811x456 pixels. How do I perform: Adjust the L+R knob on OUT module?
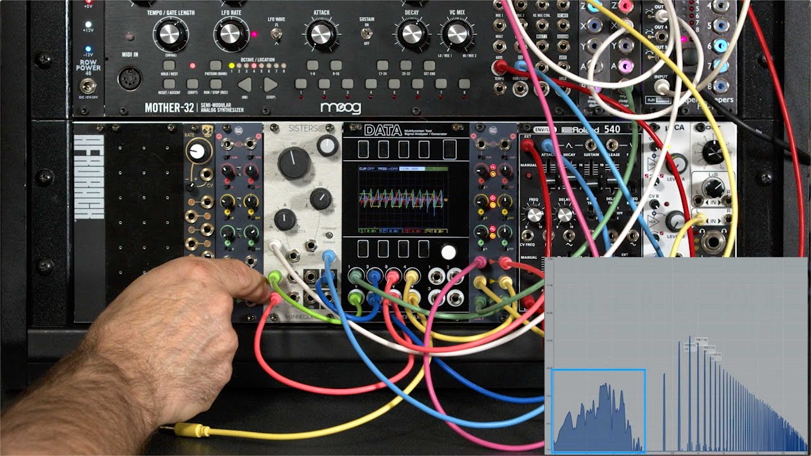pos(714,187)
